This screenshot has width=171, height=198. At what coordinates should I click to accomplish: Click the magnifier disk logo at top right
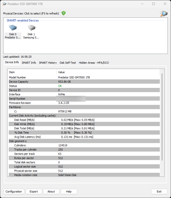point(164,13)
